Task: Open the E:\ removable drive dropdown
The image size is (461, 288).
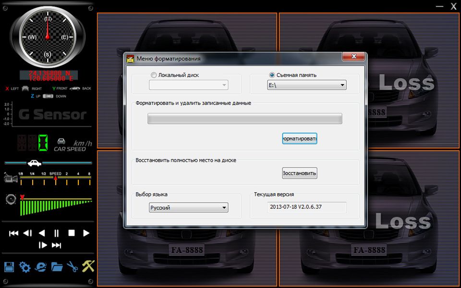Action: pyautogui.click(x=306, y=85)
